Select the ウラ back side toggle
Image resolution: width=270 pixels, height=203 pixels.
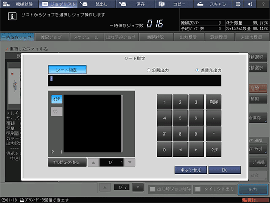[56, 111]
